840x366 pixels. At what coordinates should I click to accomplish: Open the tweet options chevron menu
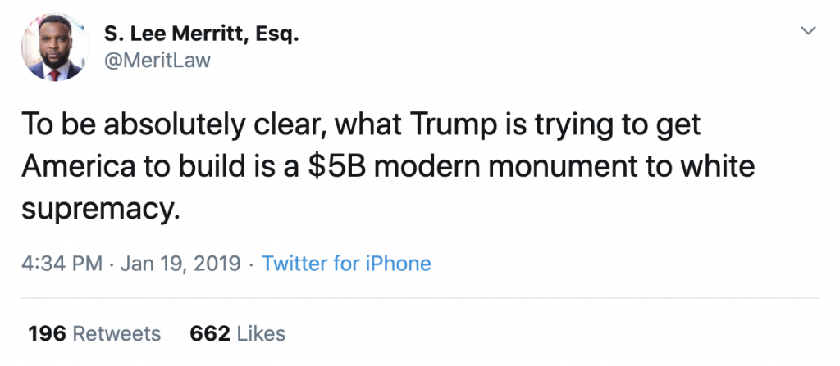point(808,31)
